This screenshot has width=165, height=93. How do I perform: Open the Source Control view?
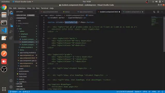pyautogui.click(x=11, y=25)
